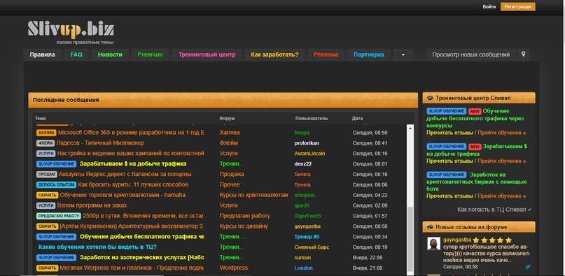This screenshot has height=276, width=565.
Task: Open Как заработать? tab
Action: [x=275, y=55]
